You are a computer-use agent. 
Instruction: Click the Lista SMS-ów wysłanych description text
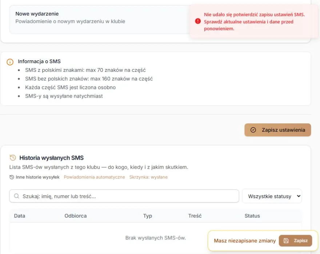[99, 167]
